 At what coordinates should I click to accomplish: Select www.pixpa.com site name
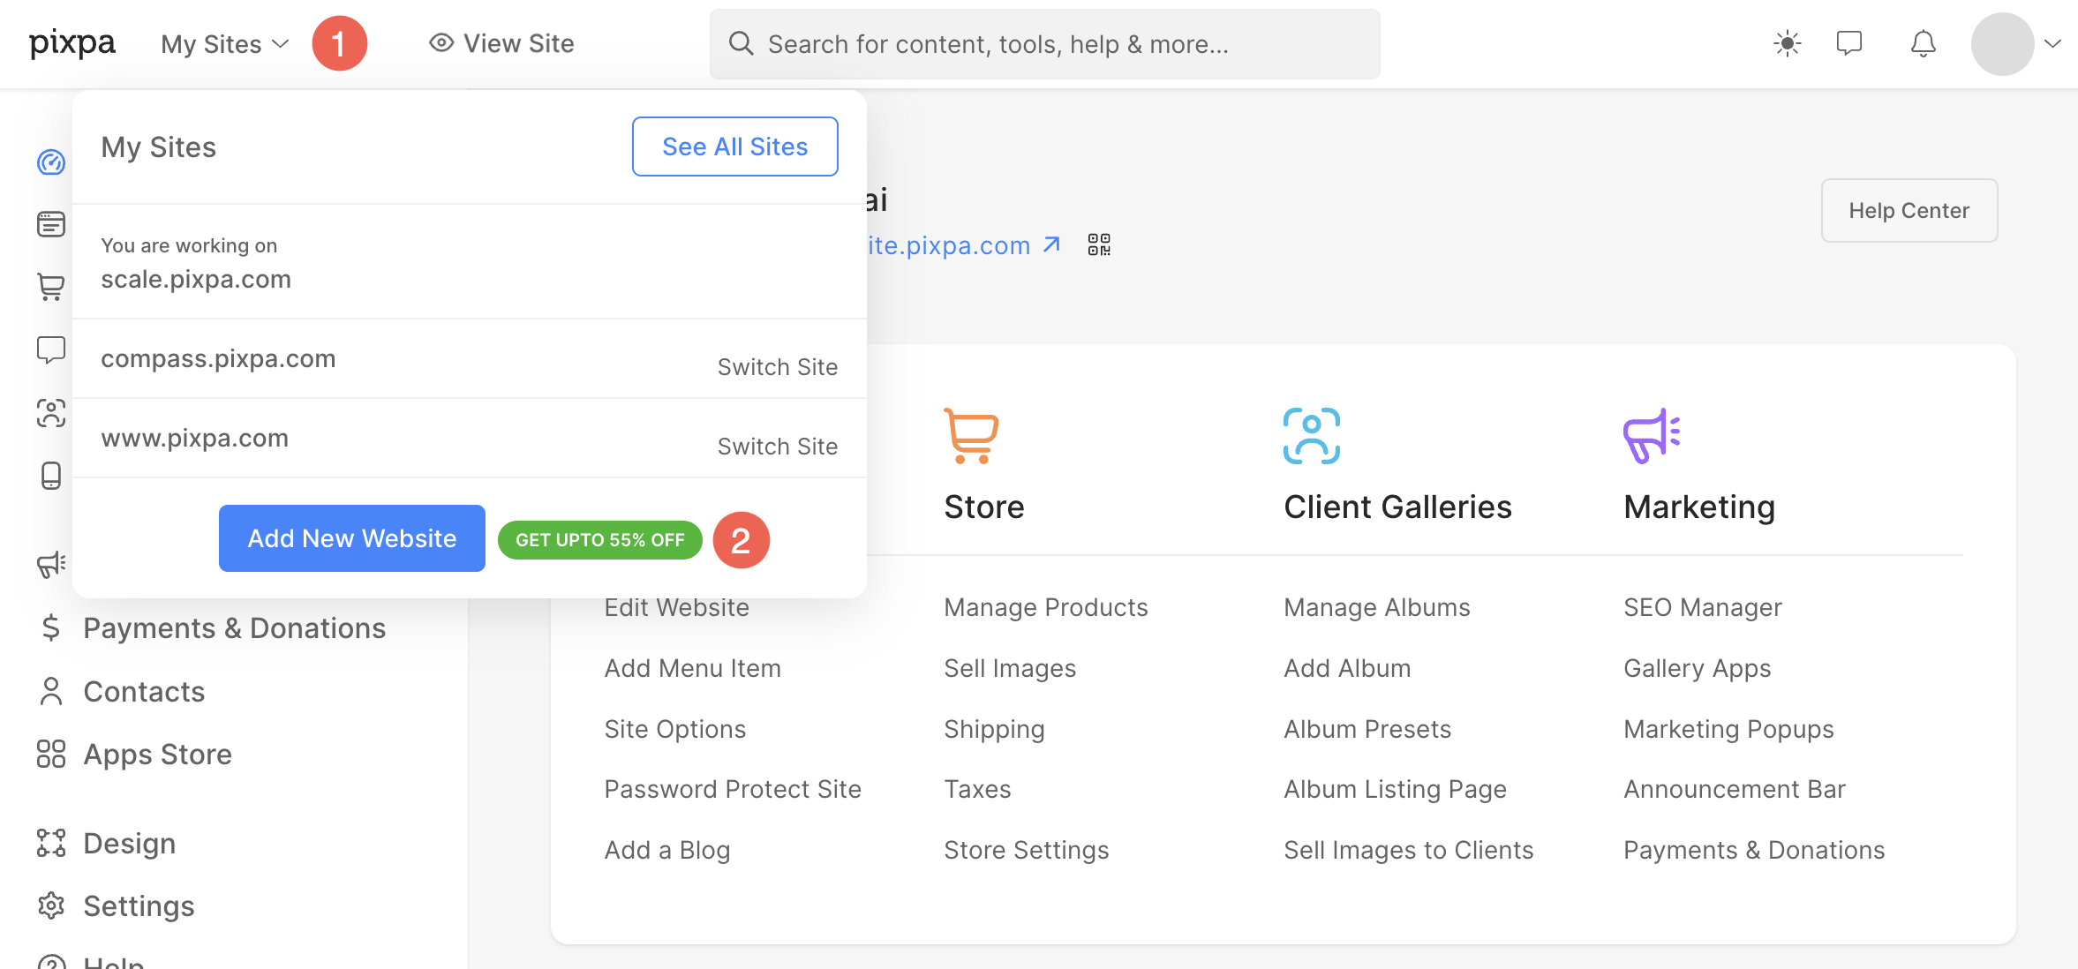tap(195, 438)
